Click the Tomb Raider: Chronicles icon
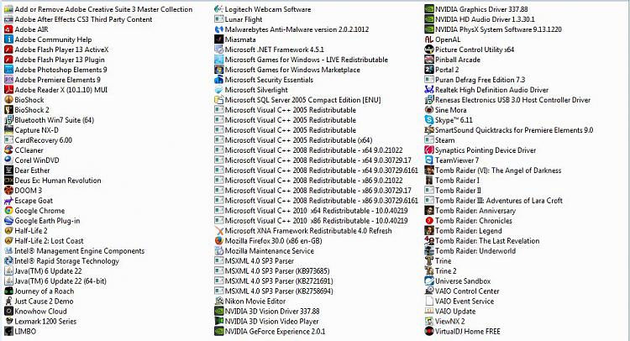 [429, 221]
